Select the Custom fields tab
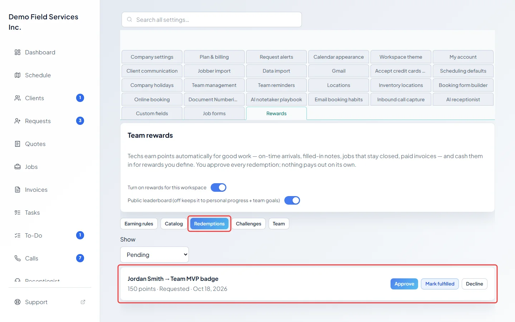This screenshot has height=322, width=515. 152,113
